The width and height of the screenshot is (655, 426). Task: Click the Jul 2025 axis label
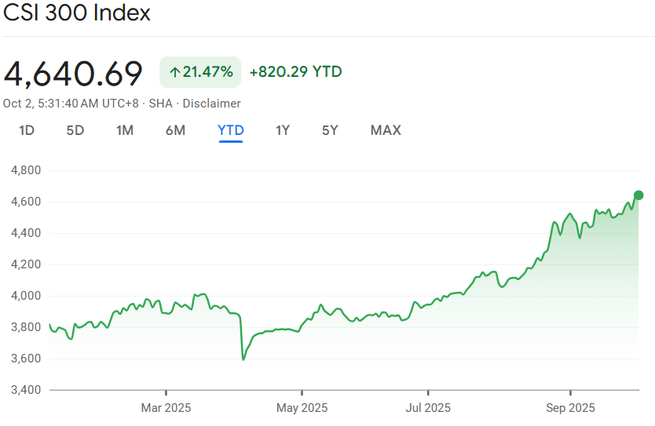tap(428, 408)
